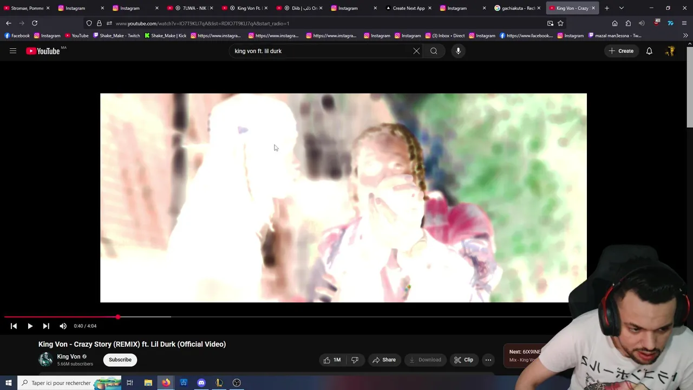The height and width of the screenshot is (390, 693).
Task: List all tabs dropdown arrow
Action: coord(621,8)
